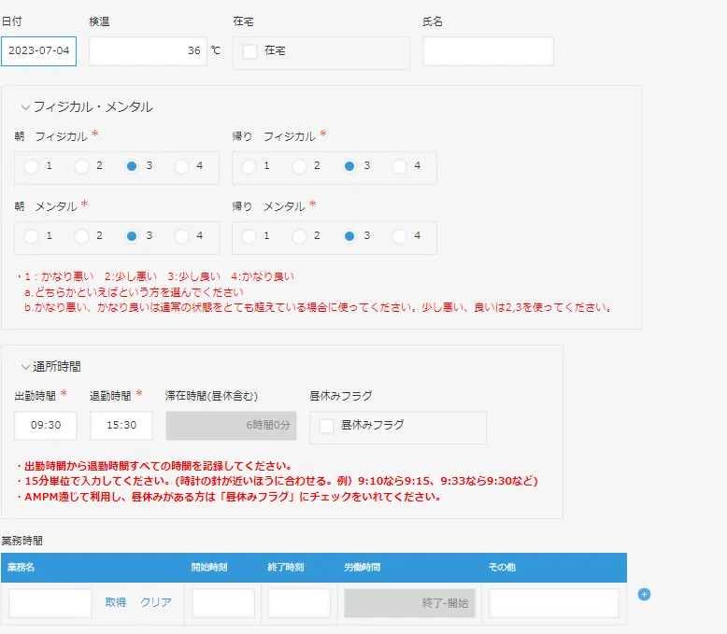Viewport: 727px width, 634px height.
Task: Click the 氏名 name input field
Action: (x=488, y=51)
